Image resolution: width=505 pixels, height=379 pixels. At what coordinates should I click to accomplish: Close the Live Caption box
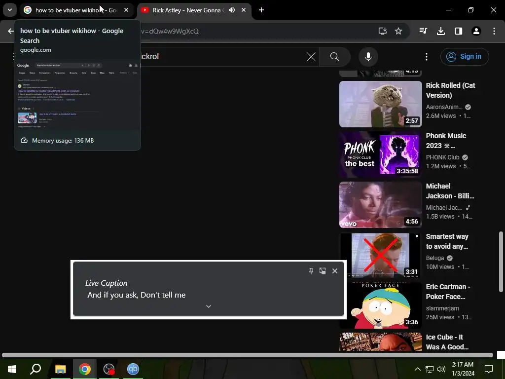(x=335, y=271)
